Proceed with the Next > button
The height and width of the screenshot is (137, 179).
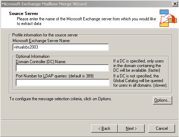point(131,128)
